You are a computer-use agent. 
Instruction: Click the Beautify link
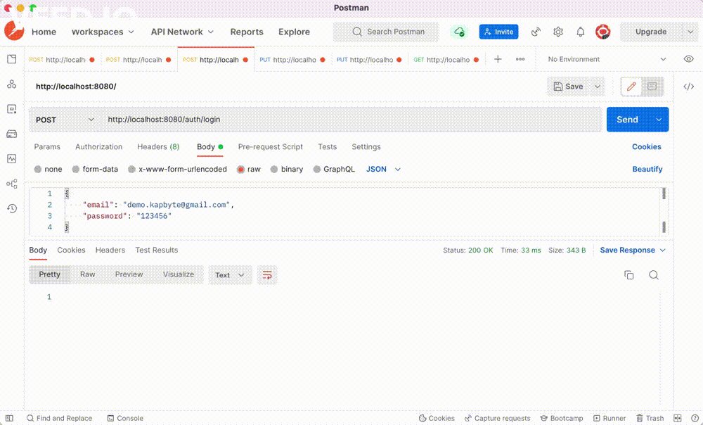pyautogui.click(x=647, y=170)
